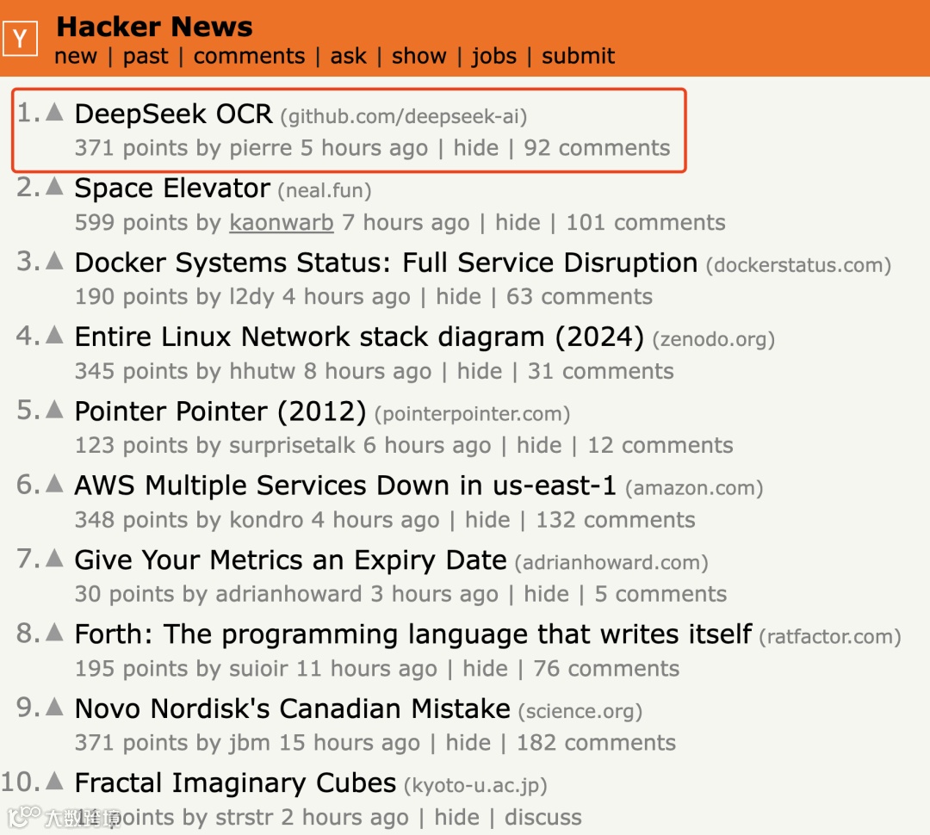Upvote AWS Multiple Services Down story

(x=54, y=484)
